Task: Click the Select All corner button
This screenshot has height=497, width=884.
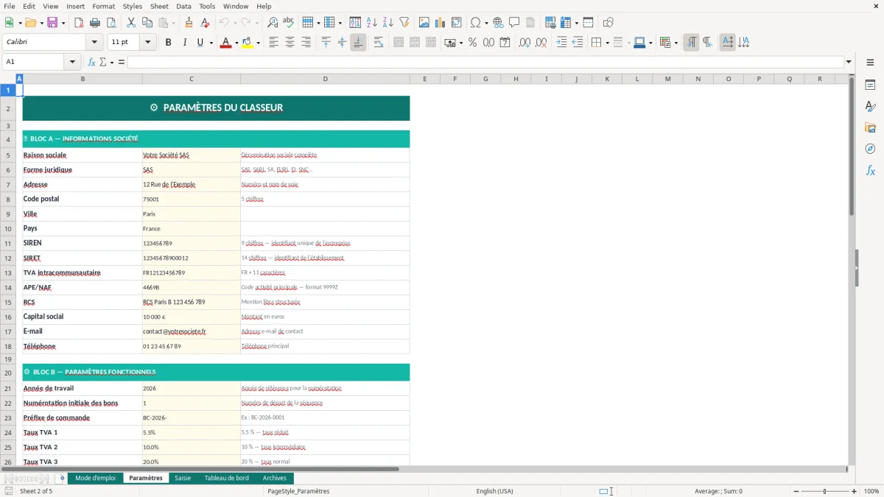Action: pos(7,79)
